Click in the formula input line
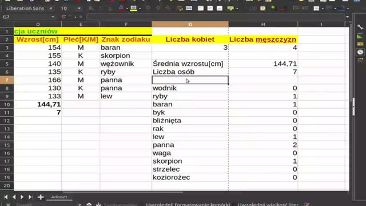The image size is (366, 206). point(215,17)
